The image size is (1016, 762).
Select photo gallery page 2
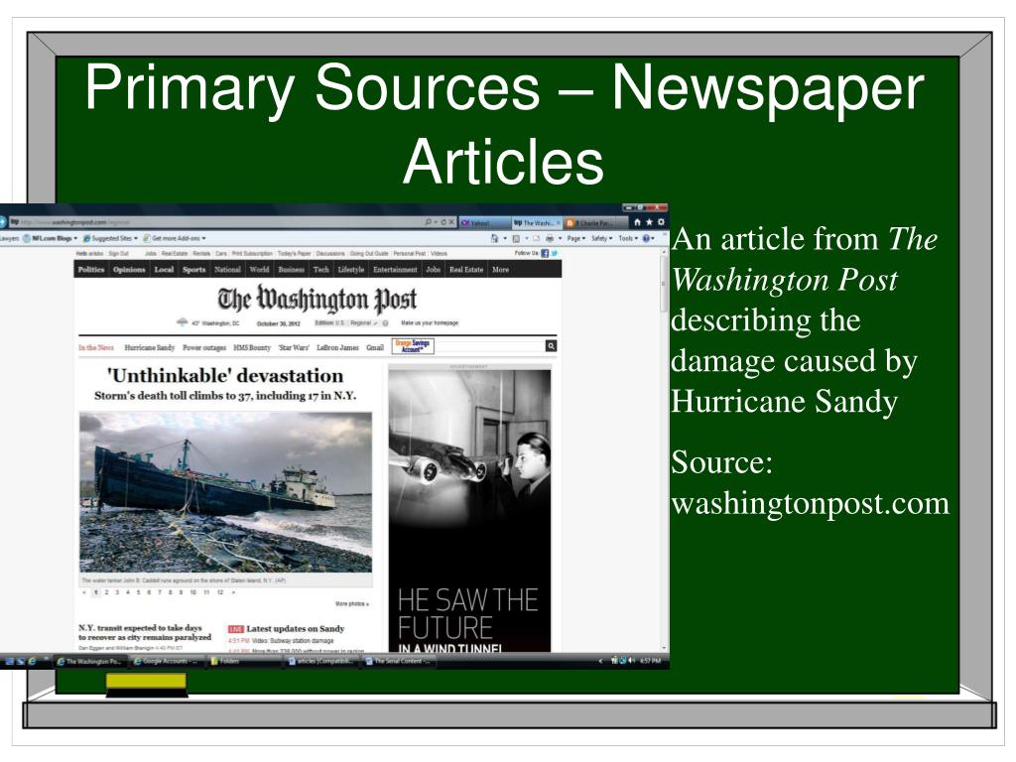point(107,592)
